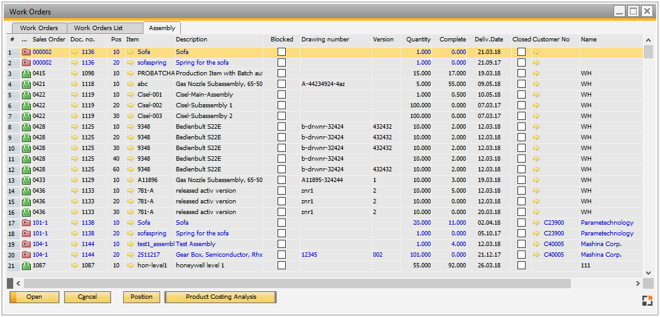Click the red folder icon in row 1
The height and width of the screenshot is (317, 660).
coord(26,52)
